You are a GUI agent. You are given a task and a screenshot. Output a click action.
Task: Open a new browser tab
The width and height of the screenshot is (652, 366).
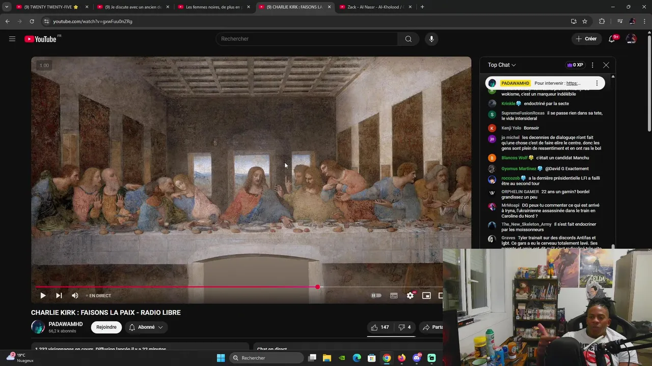pyautogui.click(x=422, y=7)
